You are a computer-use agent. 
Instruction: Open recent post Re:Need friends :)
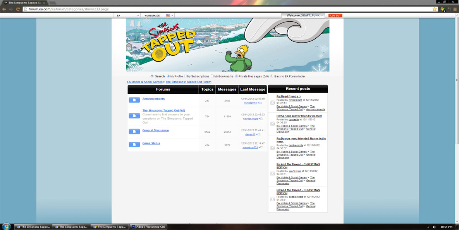(289, 96)
